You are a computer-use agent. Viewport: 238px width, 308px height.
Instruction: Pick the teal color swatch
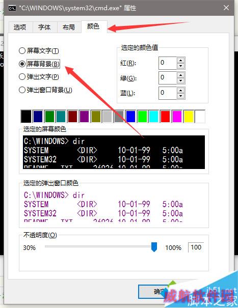(61, 117)
